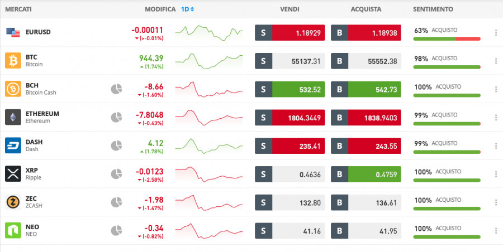Click pie chart icon in XRP row

point(116,173)
